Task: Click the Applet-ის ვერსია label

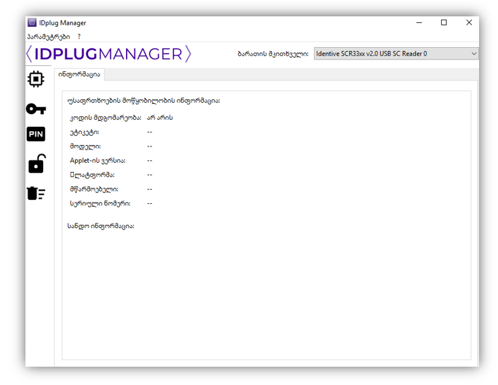Action: [97, 160]
